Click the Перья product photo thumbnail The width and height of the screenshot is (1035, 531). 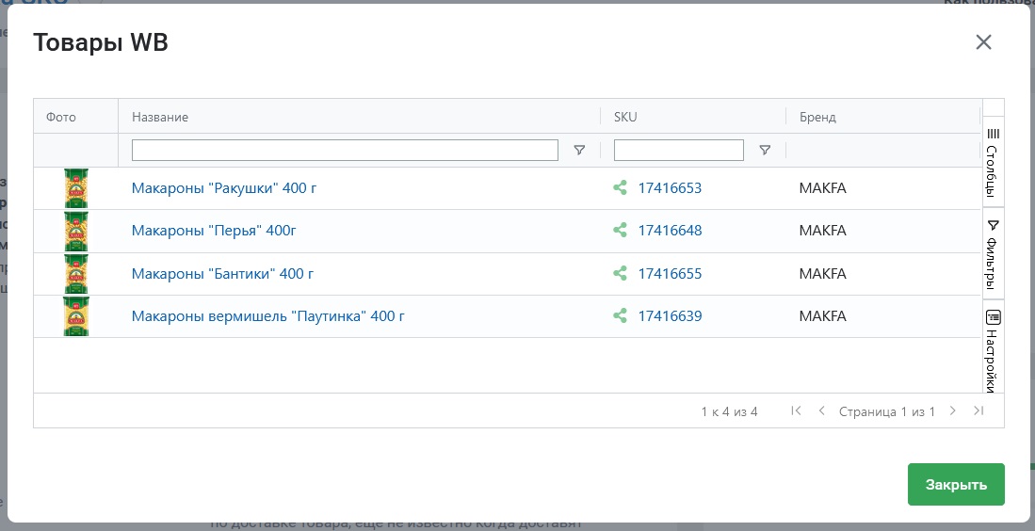(x=76, y=231)
